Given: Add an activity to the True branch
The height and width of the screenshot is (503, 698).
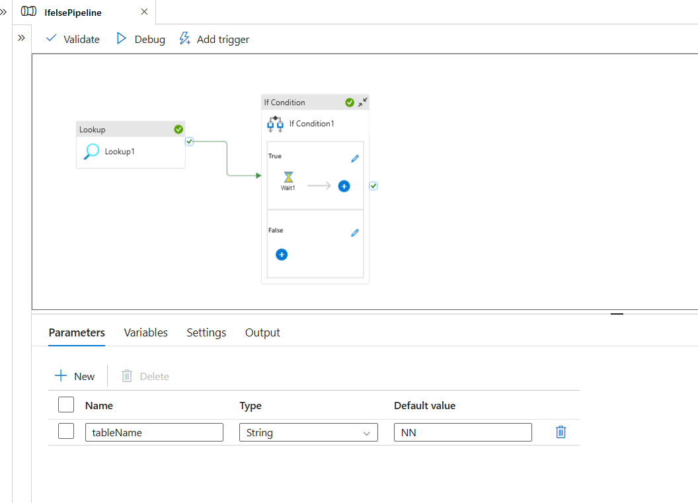Looking at the screenshot, I should click(344, 186).
